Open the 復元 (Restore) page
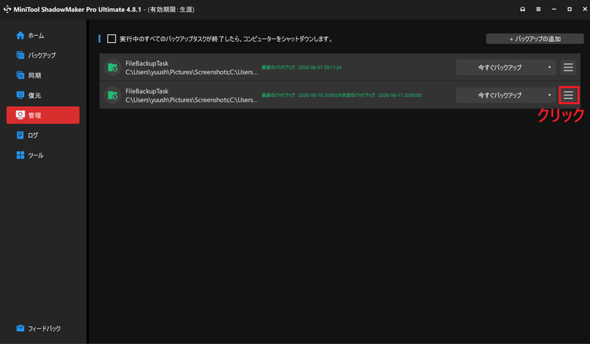The width and height of the screenshot is (590, 344). pyautogui.click(x=43, y=95)
